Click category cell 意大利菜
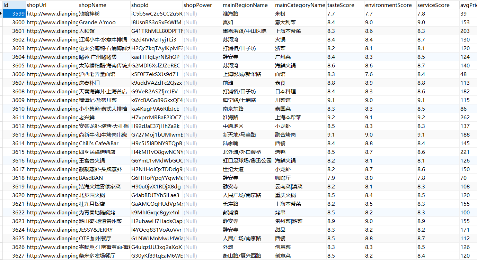Image resolution: width=477 pixels, height=260 pixels. point(300,22)
